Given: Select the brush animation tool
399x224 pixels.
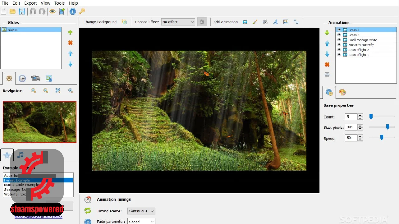Looking at the screenshot, I should 255,22.
